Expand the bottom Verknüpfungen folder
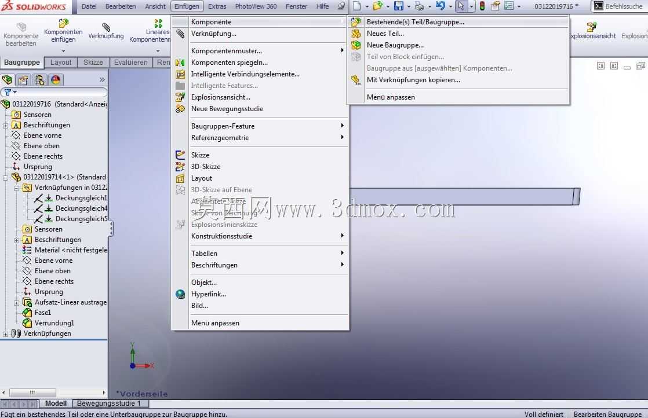 click(5, 334)
